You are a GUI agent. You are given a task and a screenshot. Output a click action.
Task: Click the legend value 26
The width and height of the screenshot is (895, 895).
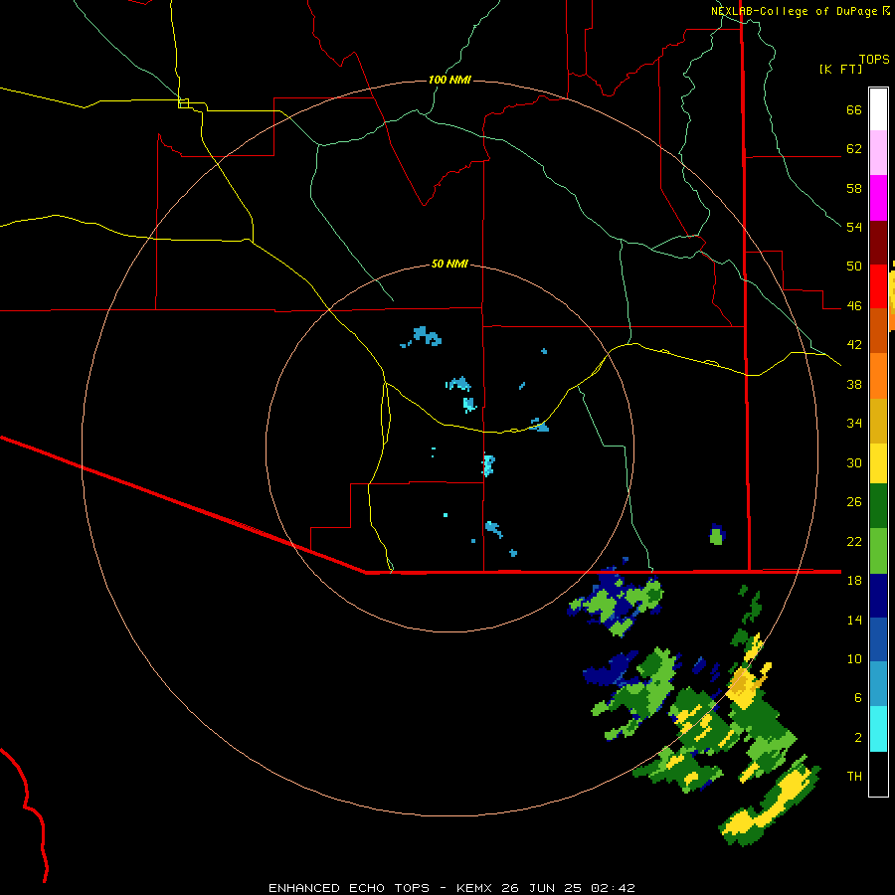854,502
